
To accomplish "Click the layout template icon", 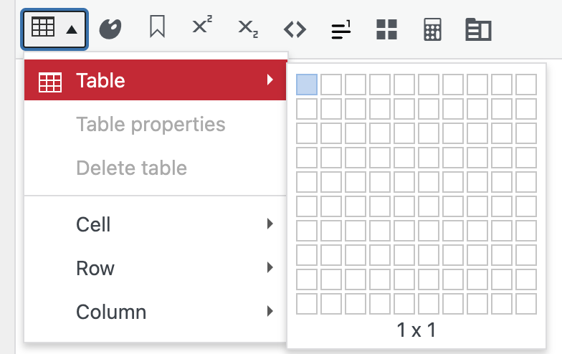I will coord(478,29).
